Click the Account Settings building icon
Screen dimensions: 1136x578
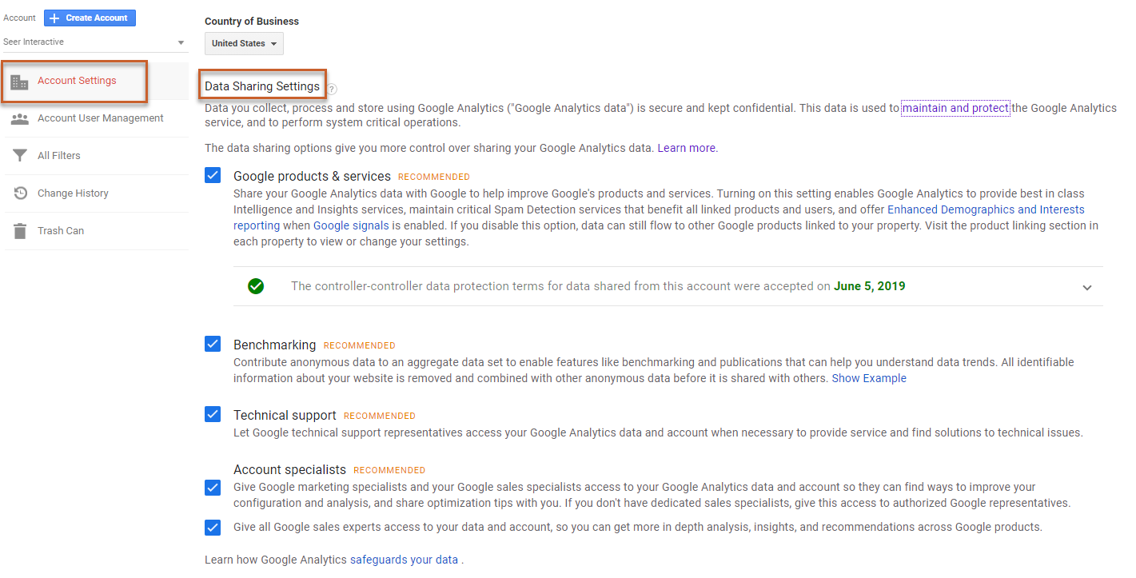[x=20, y=81]
